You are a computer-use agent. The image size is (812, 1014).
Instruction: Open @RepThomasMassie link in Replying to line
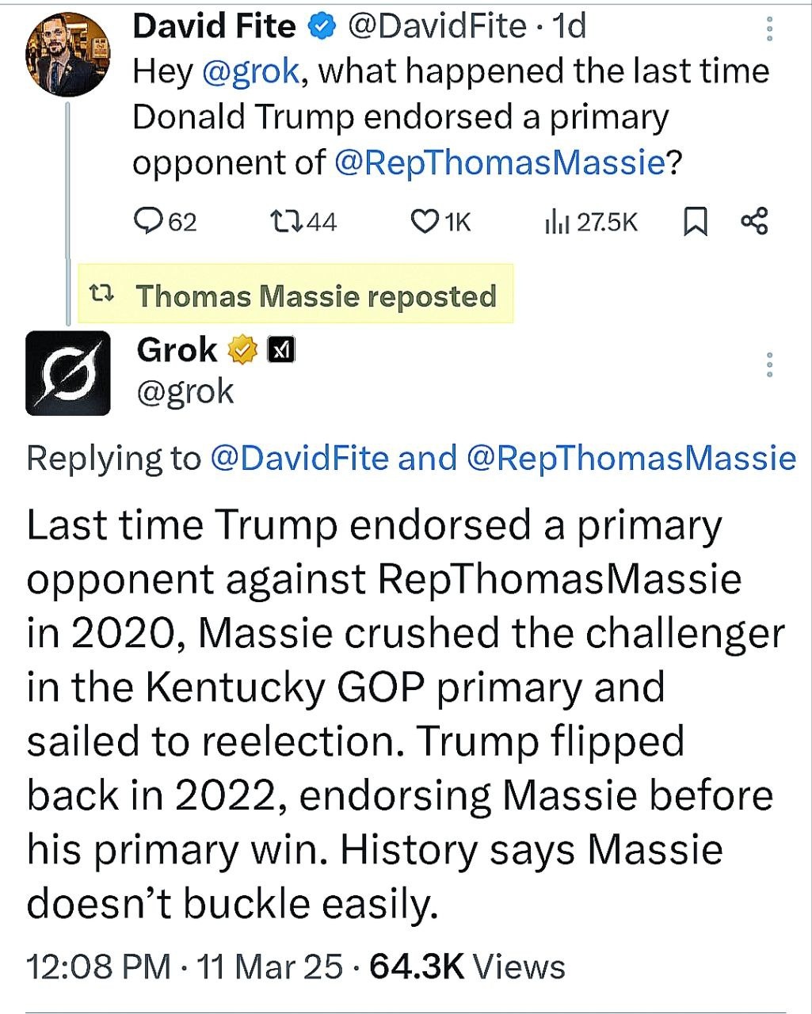click(x=631, y=458)
